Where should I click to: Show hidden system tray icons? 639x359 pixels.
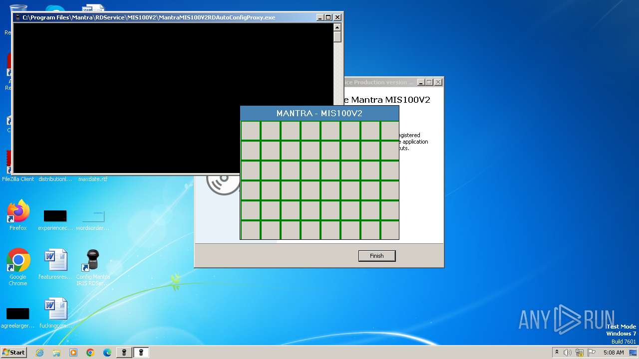[x=557, y=353]
